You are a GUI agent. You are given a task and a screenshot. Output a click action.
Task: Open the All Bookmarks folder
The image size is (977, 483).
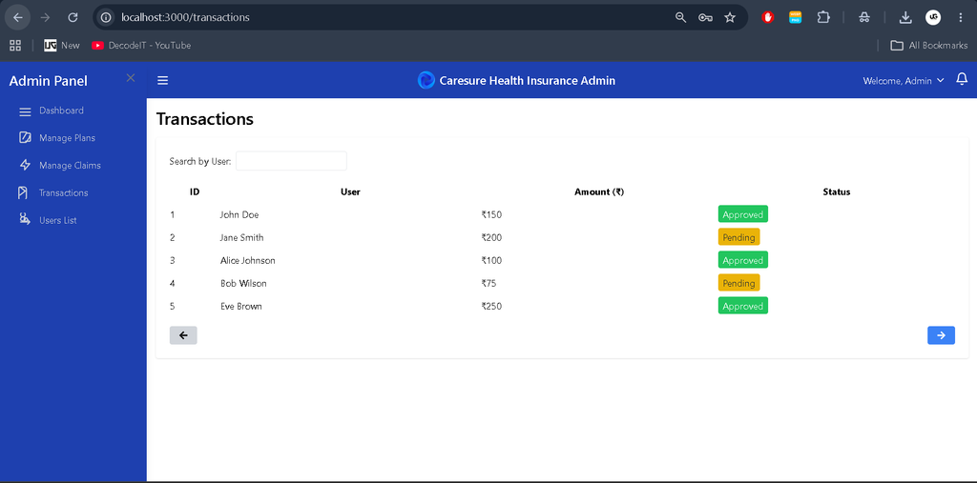tap(929, 45)
